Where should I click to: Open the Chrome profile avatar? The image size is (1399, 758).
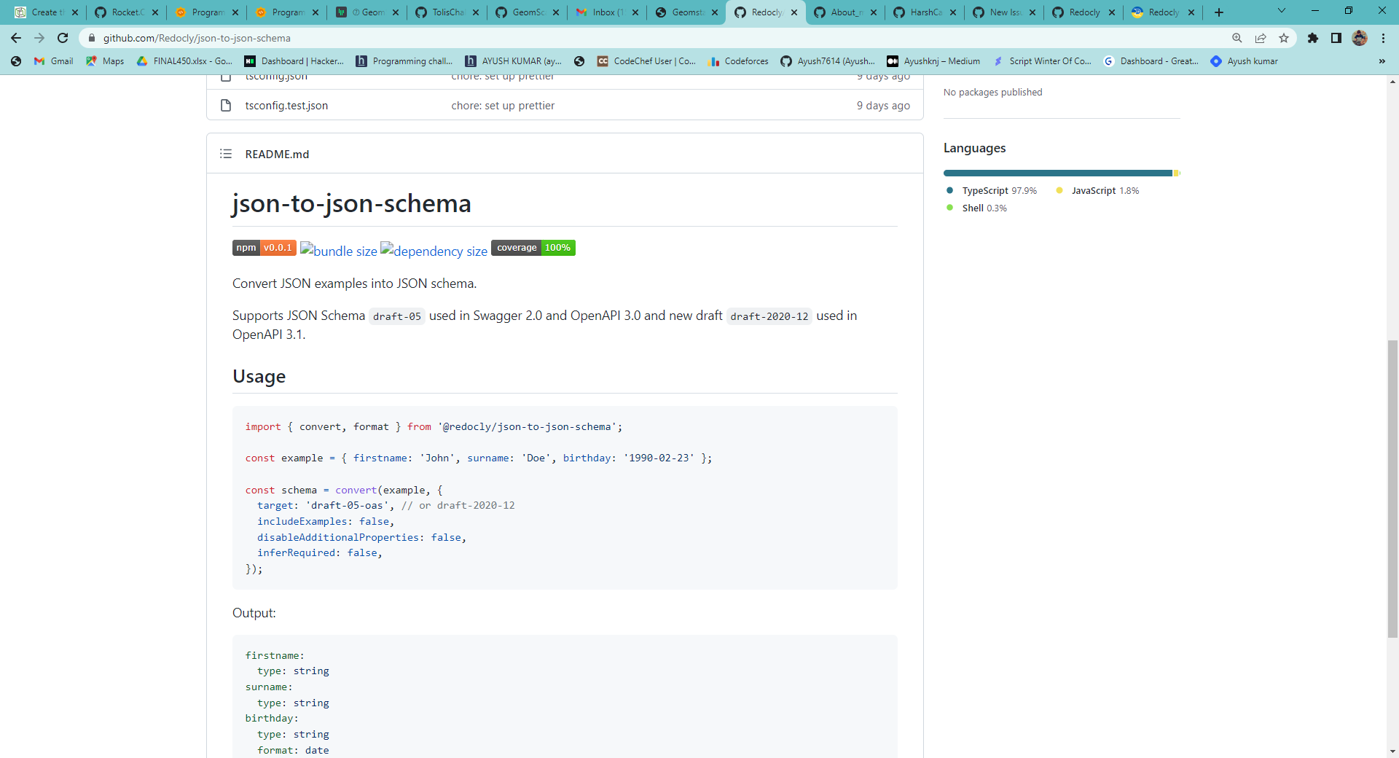tap(1360, 38)
